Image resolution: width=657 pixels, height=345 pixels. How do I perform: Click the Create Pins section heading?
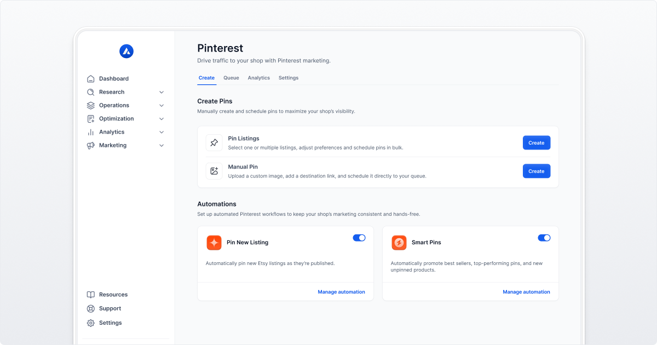pos(215,101)
